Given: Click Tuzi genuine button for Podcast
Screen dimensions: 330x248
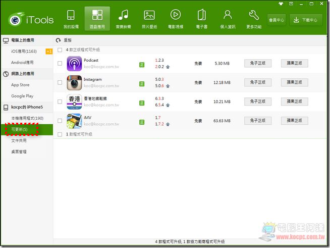Looking at the screenshot, I should tap(258, 63).
